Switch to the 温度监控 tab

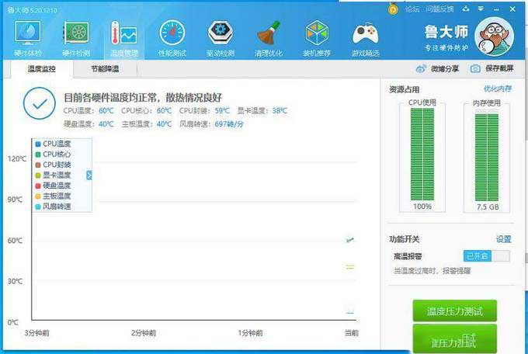tap(42, 69)
